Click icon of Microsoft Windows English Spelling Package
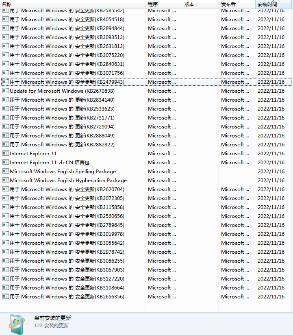The width and height of the screenshot is (293, 335). [6, 171]
